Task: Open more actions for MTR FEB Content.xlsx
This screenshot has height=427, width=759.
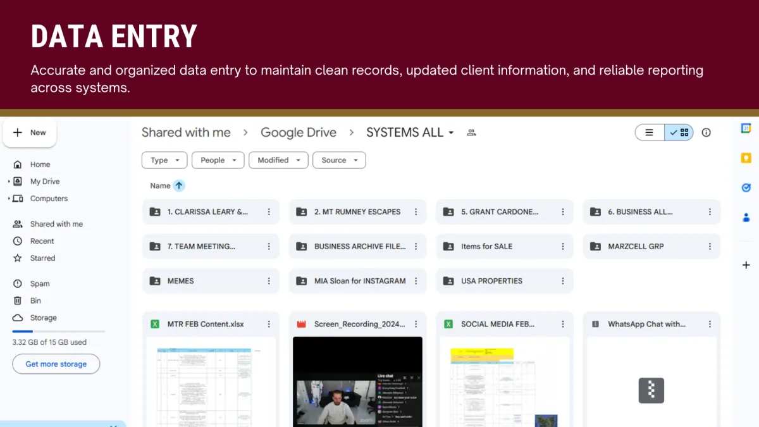Action: click(x=269, y=324)
